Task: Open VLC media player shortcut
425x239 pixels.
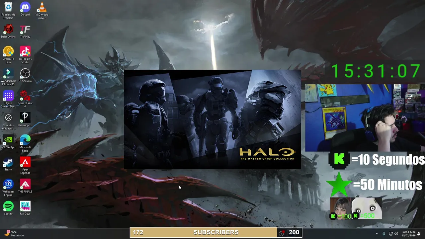Action: click(x=42, y=11)
